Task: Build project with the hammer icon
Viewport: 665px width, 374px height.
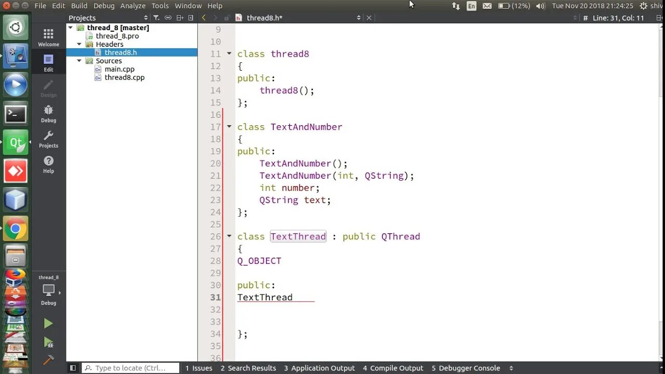Action: (x=48, y=359)
